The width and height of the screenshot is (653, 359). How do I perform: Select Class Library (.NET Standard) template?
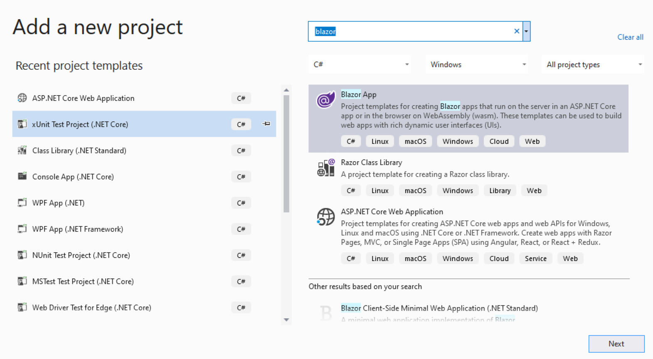tap(144, 150)
